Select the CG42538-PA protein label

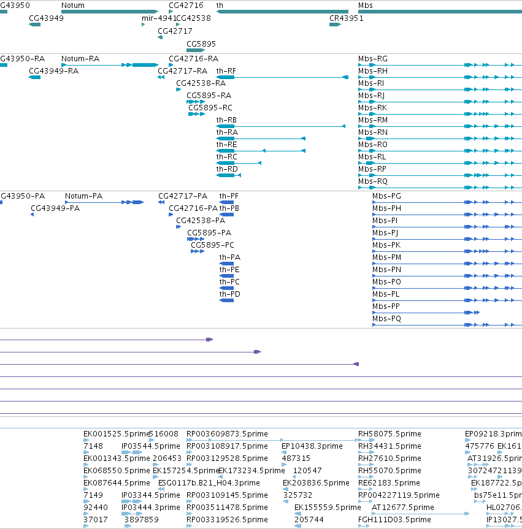click(x=201, y=221)
